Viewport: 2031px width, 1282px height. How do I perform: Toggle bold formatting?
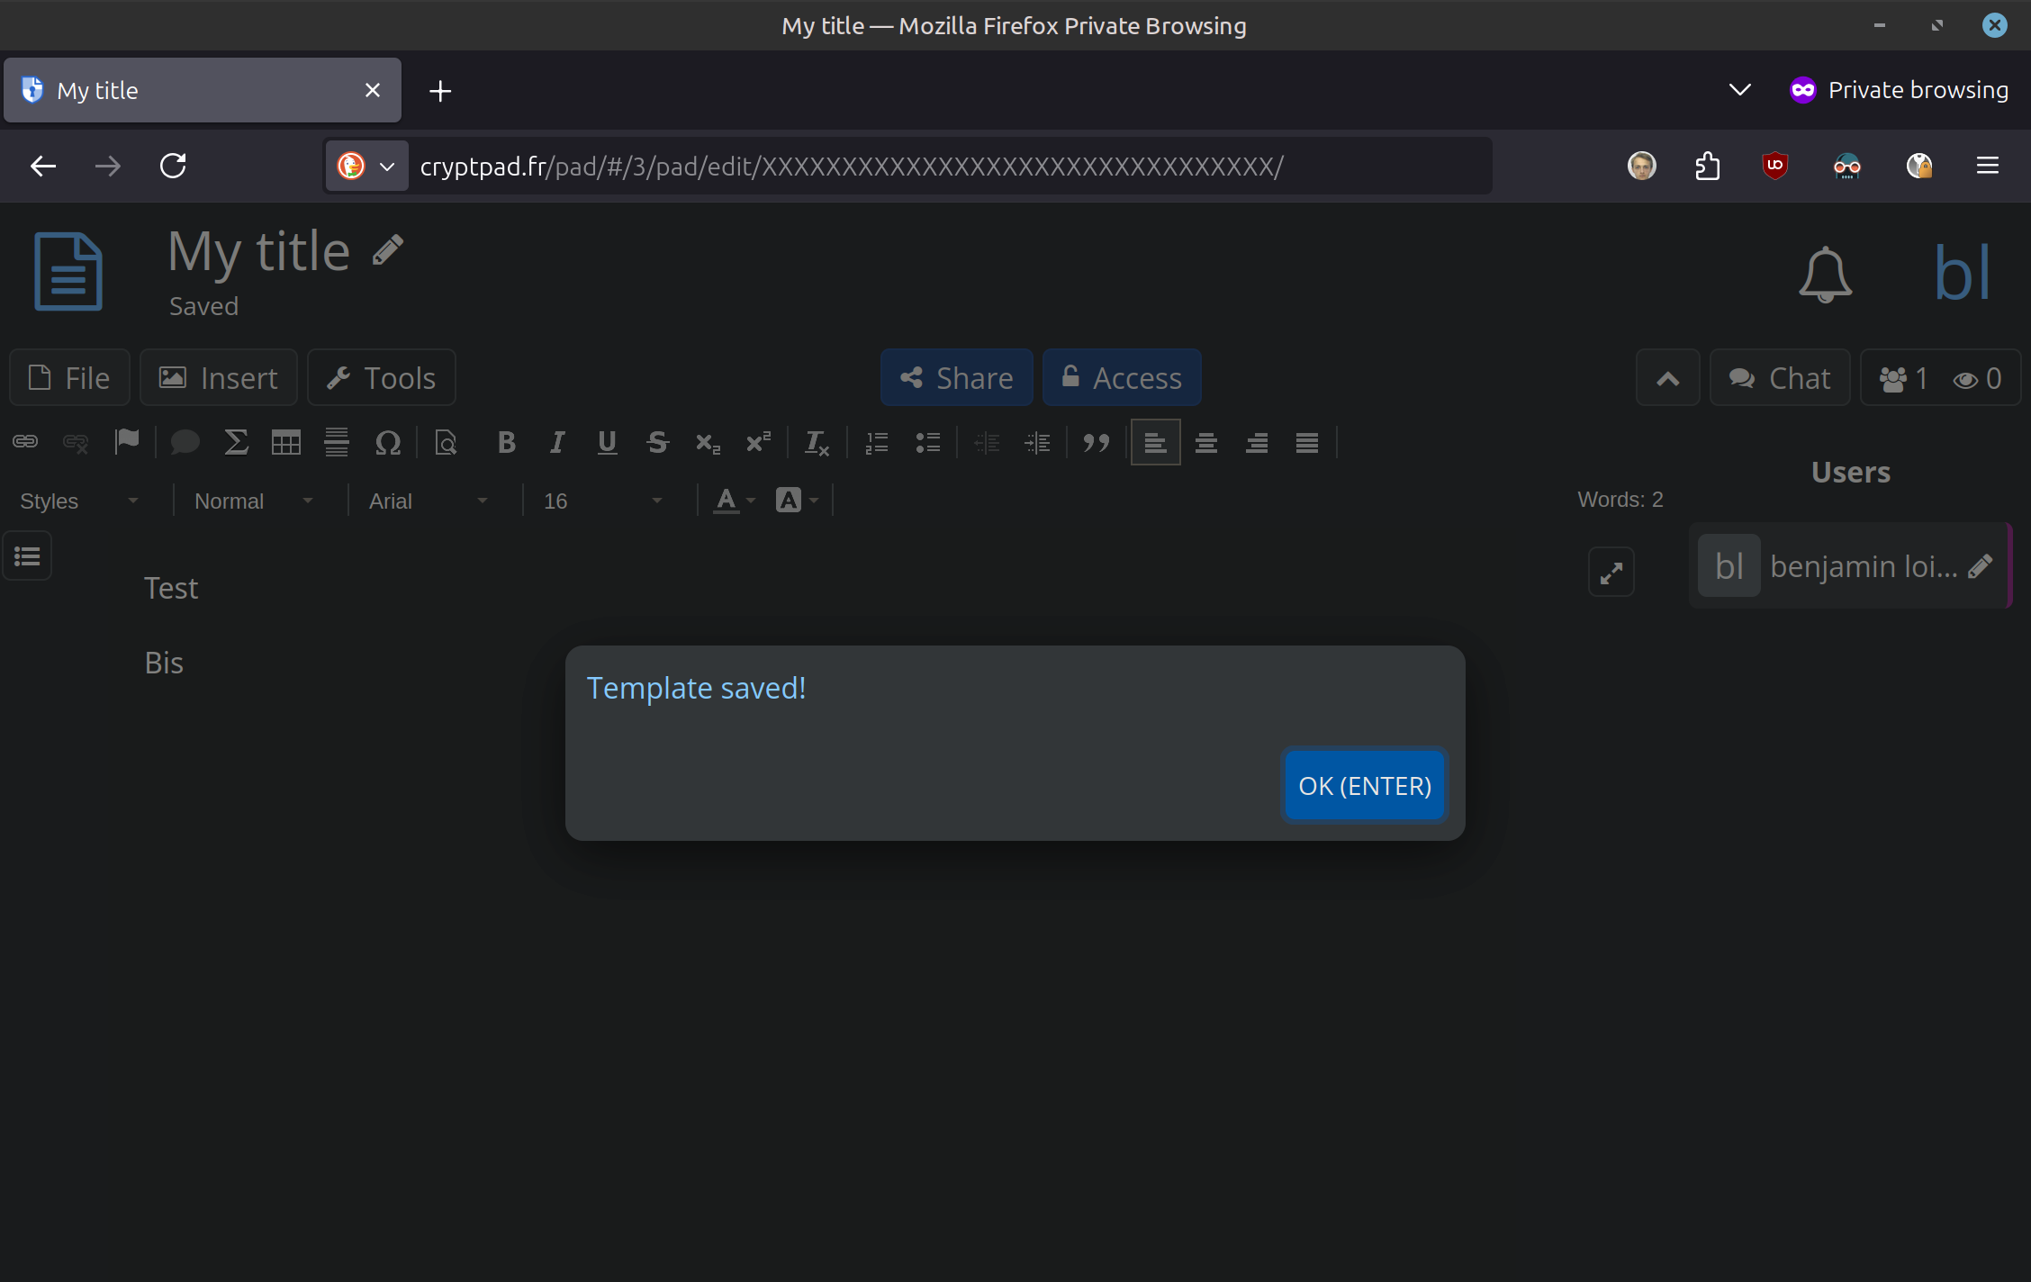506,442
